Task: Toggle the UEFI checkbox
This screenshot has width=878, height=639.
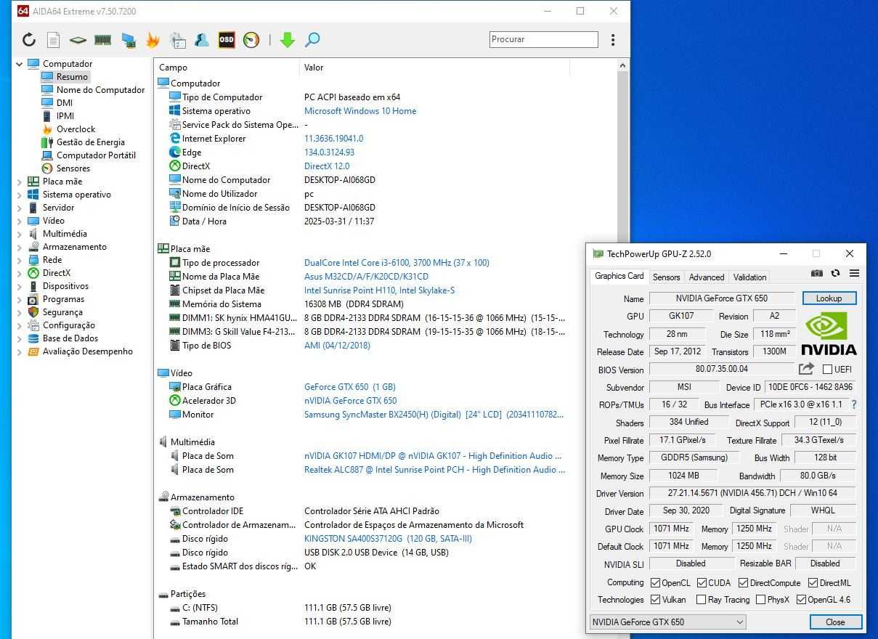Action: tap(827, 370)
